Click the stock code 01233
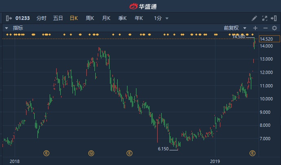This screenshot has height=165, width=281. click(22, 18)
